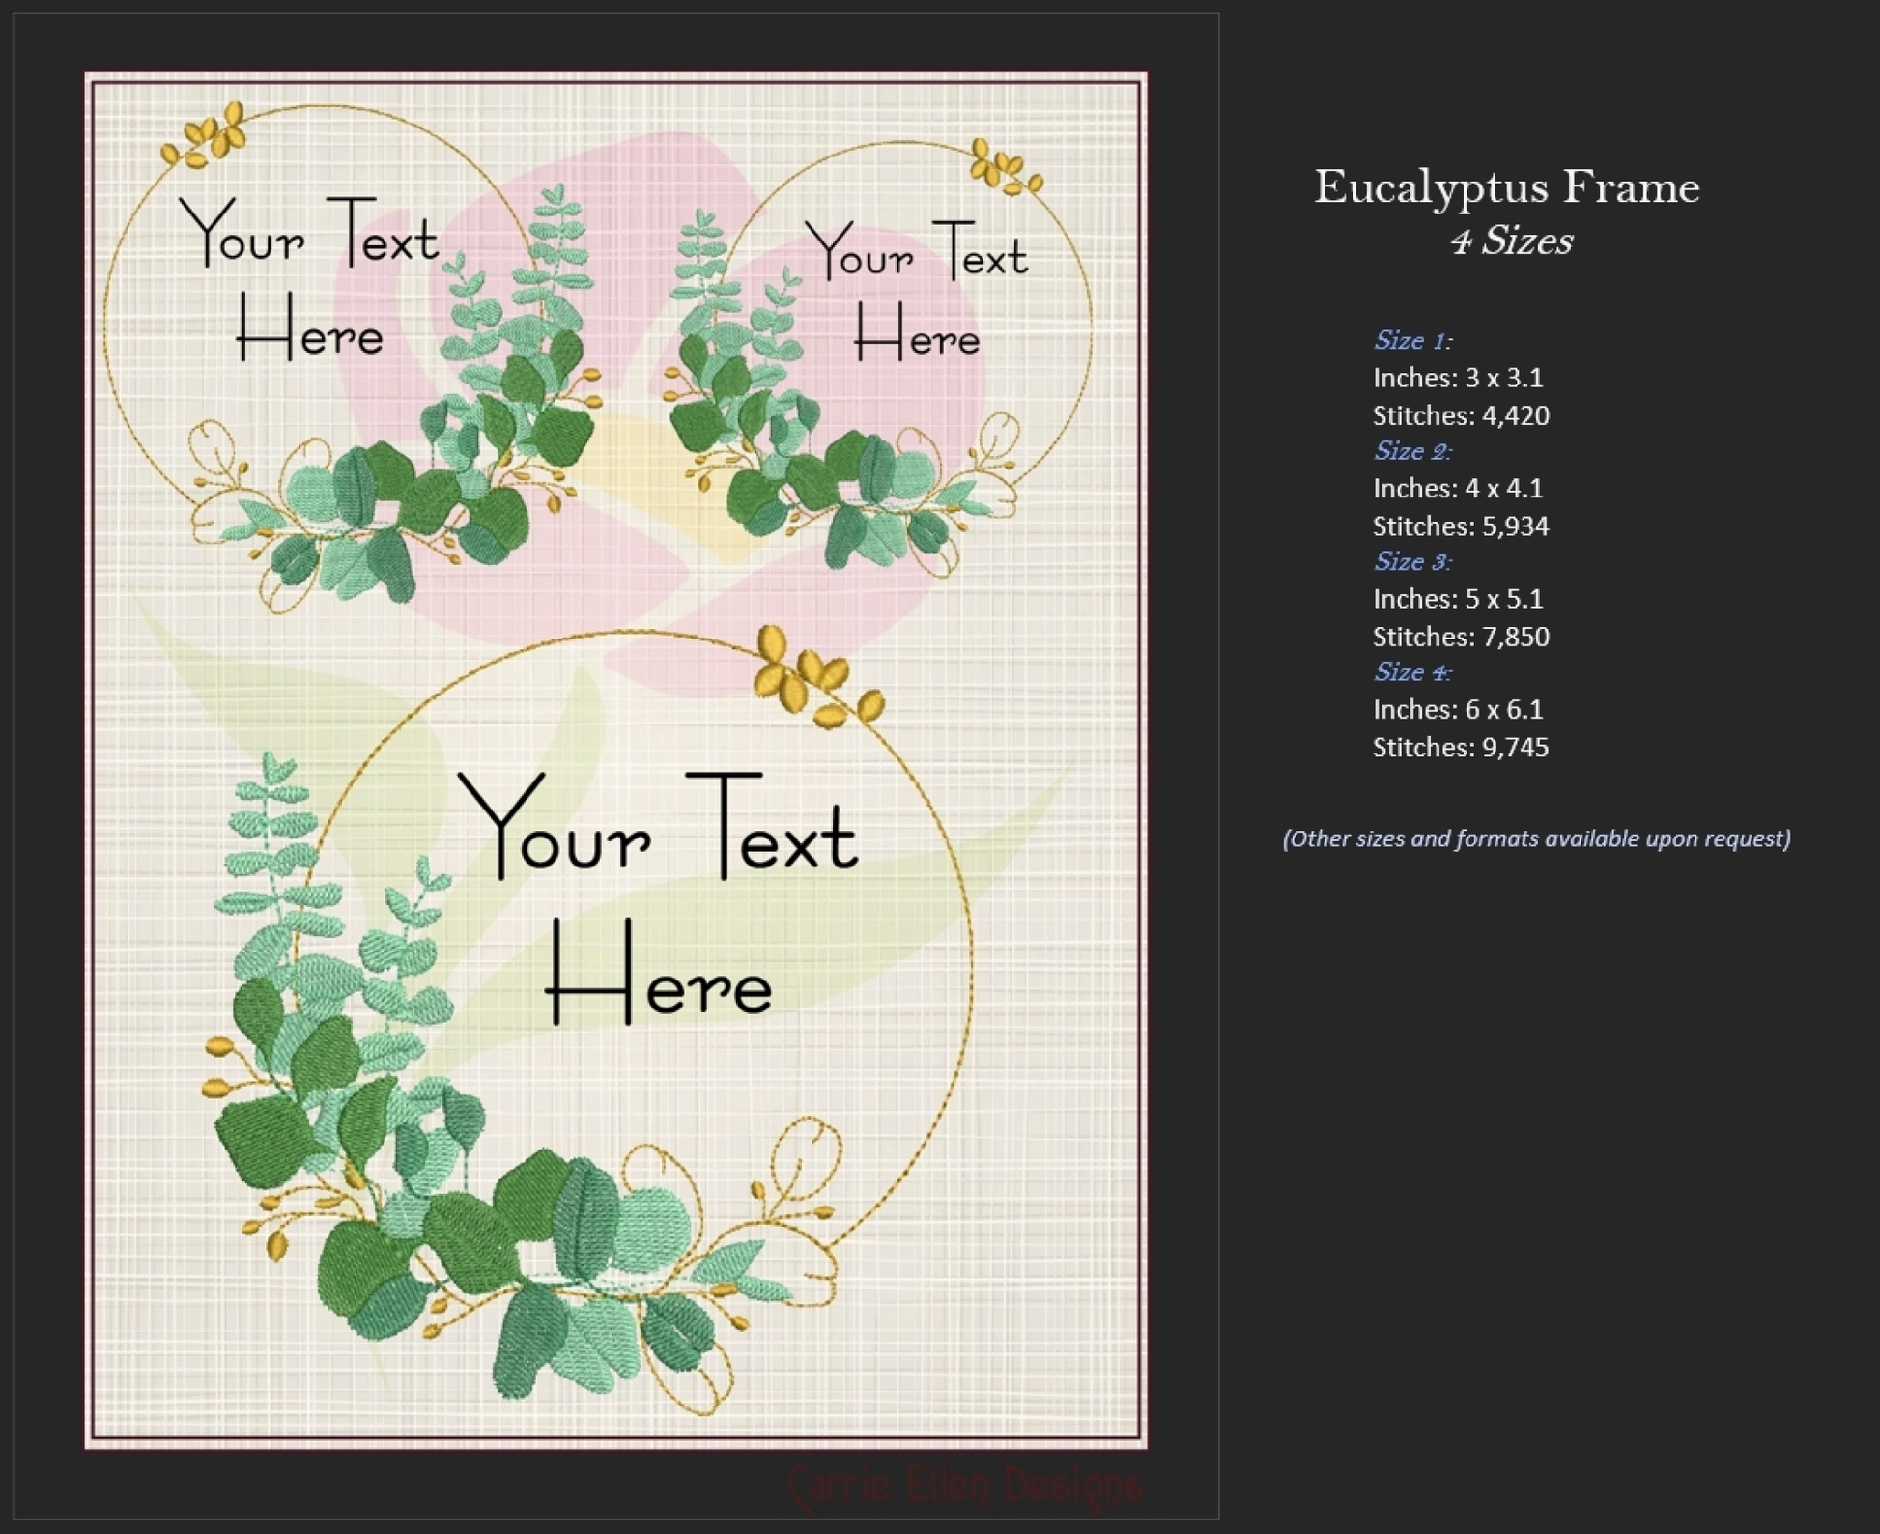Select the Size 2 heading
The height and width of the screenshot is (1534, 1880).
click(1411, 451)
